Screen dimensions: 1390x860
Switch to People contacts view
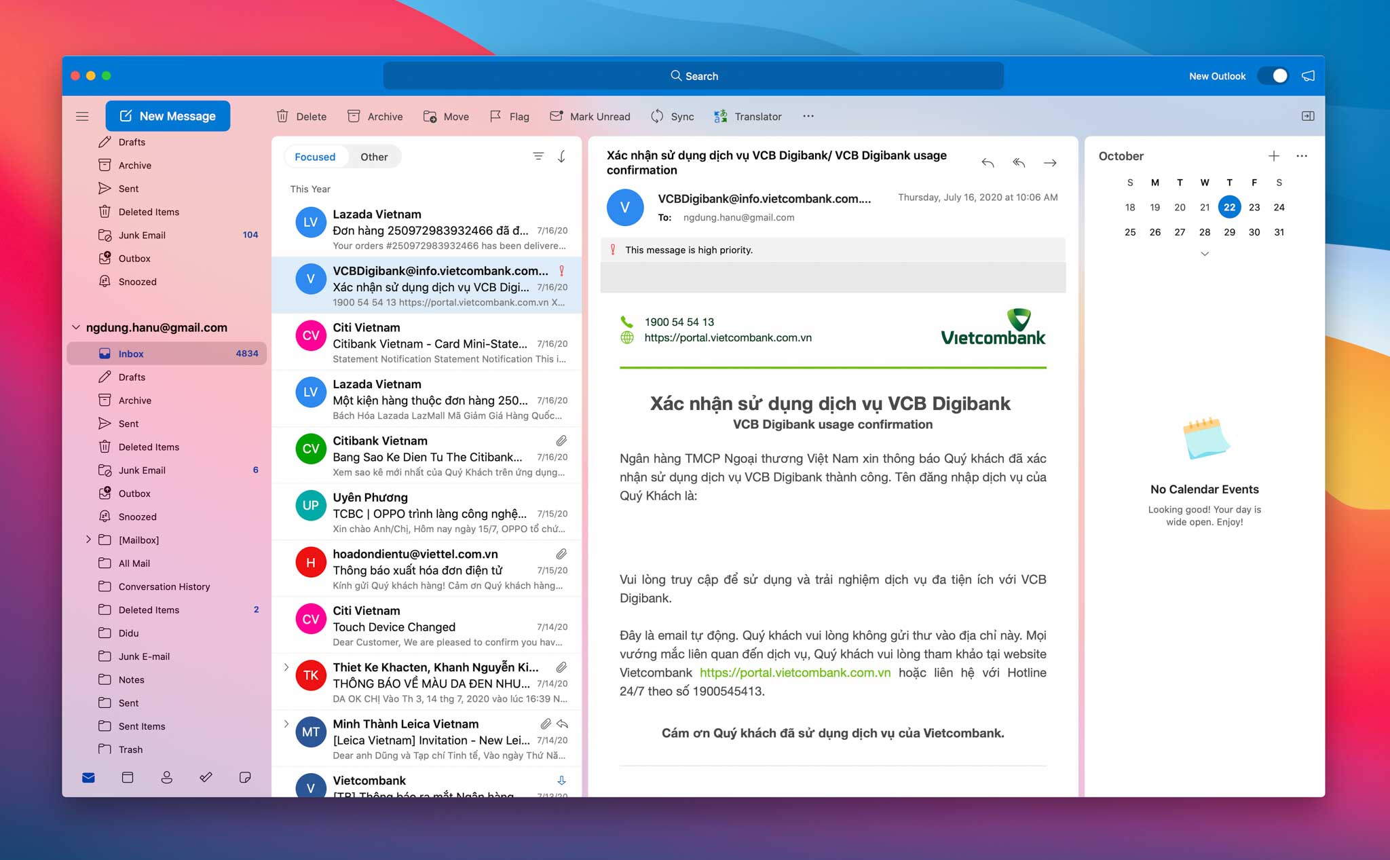tap(166, 778)
